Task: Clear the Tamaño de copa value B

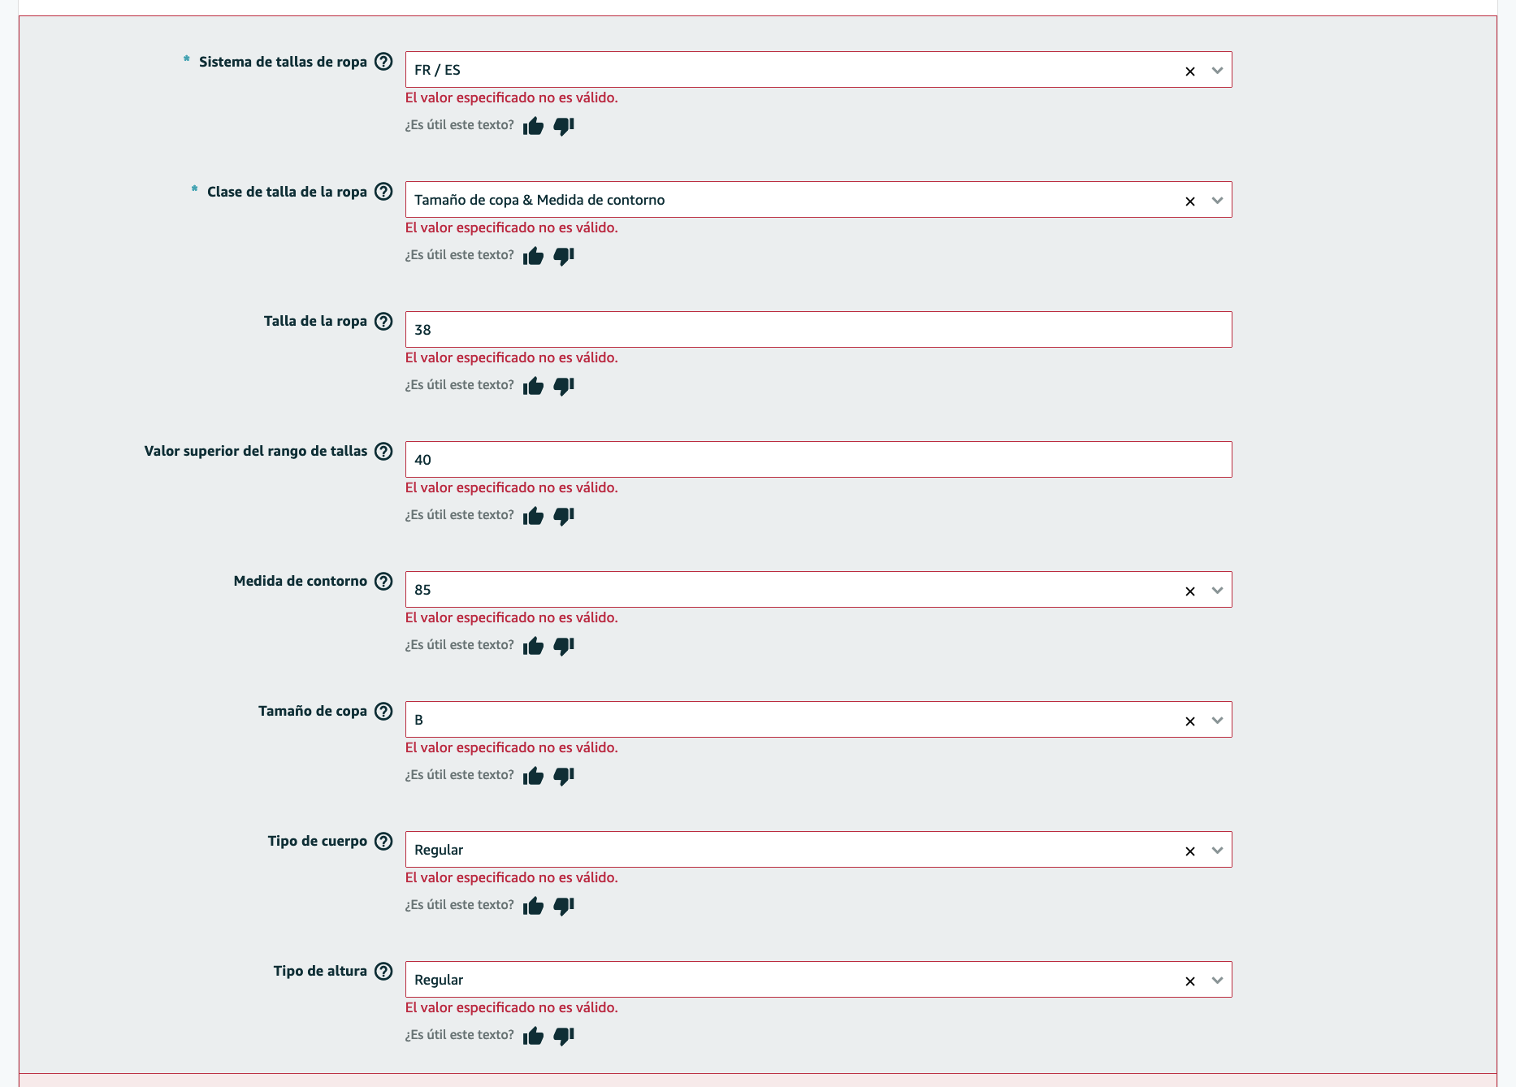Action: coord(1190,721)
